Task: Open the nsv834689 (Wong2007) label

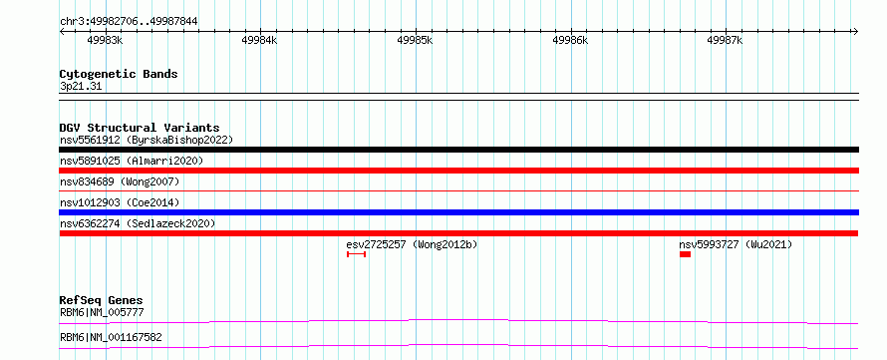Action: click(x=120, y=181)
